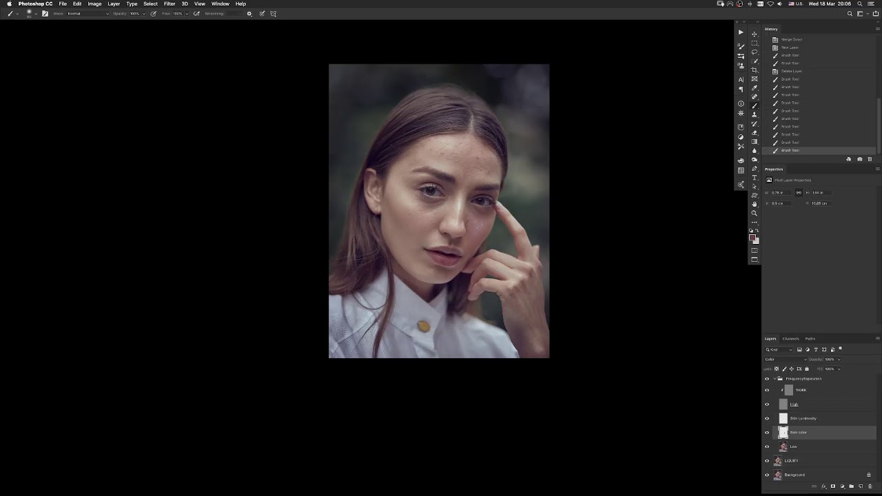The image size is (882, 496).
Task: Delete current state in History panel
Action: tap(870, 159)
